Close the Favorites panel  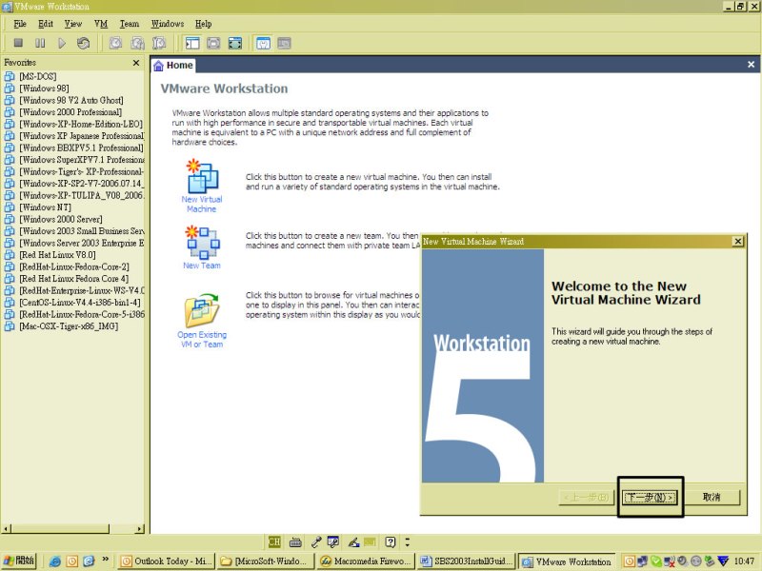pos(136,63)
